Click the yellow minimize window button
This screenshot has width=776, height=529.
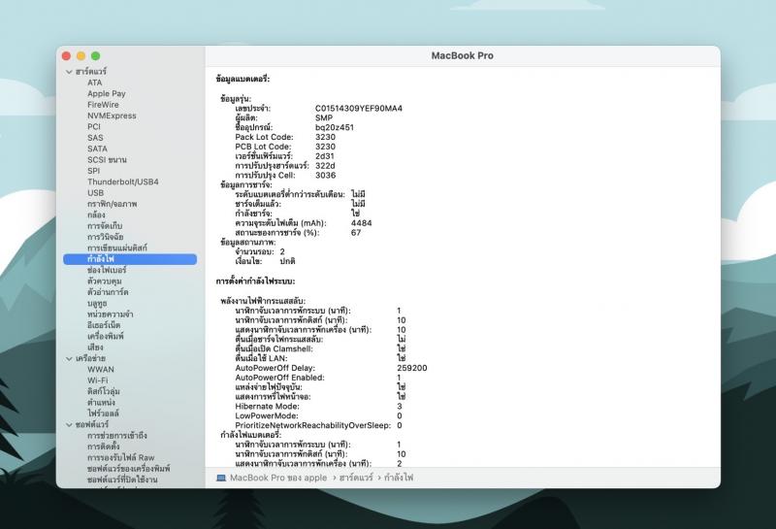pos(81,56)
